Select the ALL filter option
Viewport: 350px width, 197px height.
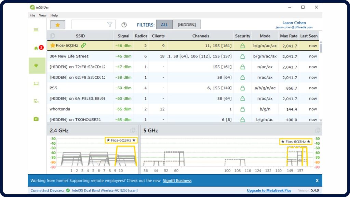click(x=164, y=24)
